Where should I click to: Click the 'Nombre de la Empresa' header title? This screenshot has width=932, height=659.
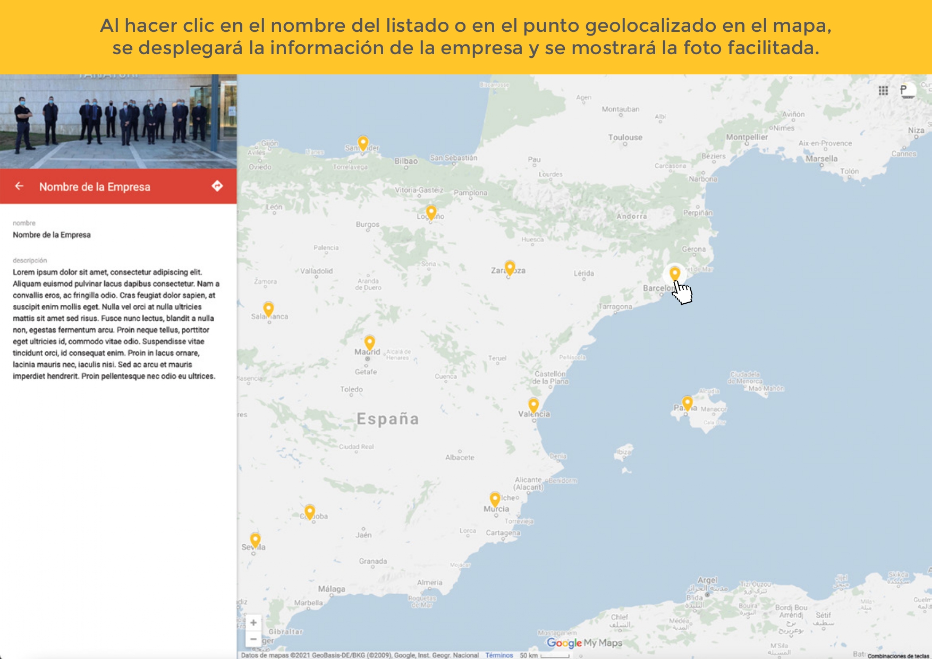coord(95,187)
